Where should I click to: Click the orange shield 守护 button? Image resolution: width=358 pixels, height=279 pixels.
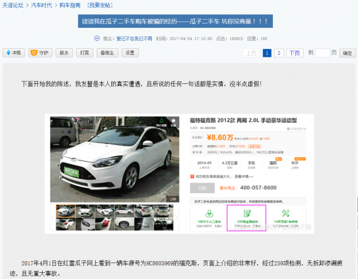40,52
